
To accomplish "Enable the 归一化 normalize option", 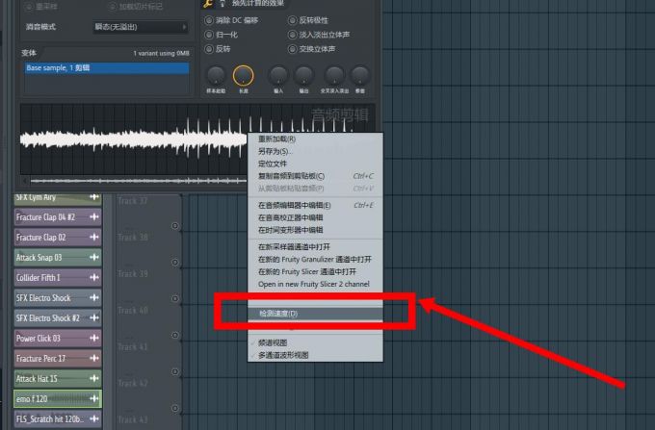I will pyautogui.click(x=208, y=35).
